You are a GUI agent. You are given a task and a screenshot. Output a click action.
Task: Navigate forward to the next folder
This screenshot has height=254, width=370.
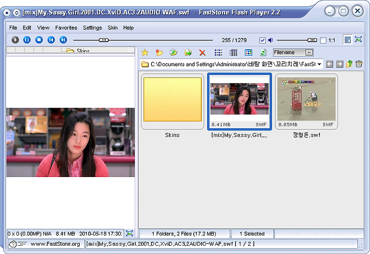point(339,64)
